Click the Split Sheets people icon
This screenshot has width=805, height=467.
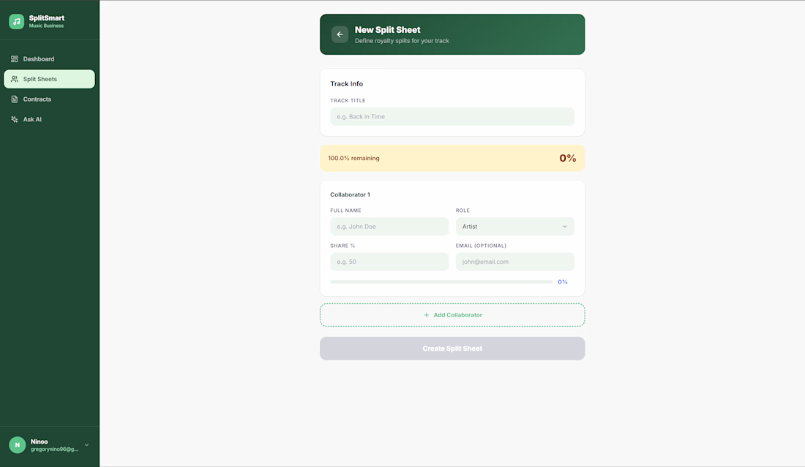(15, 79)
